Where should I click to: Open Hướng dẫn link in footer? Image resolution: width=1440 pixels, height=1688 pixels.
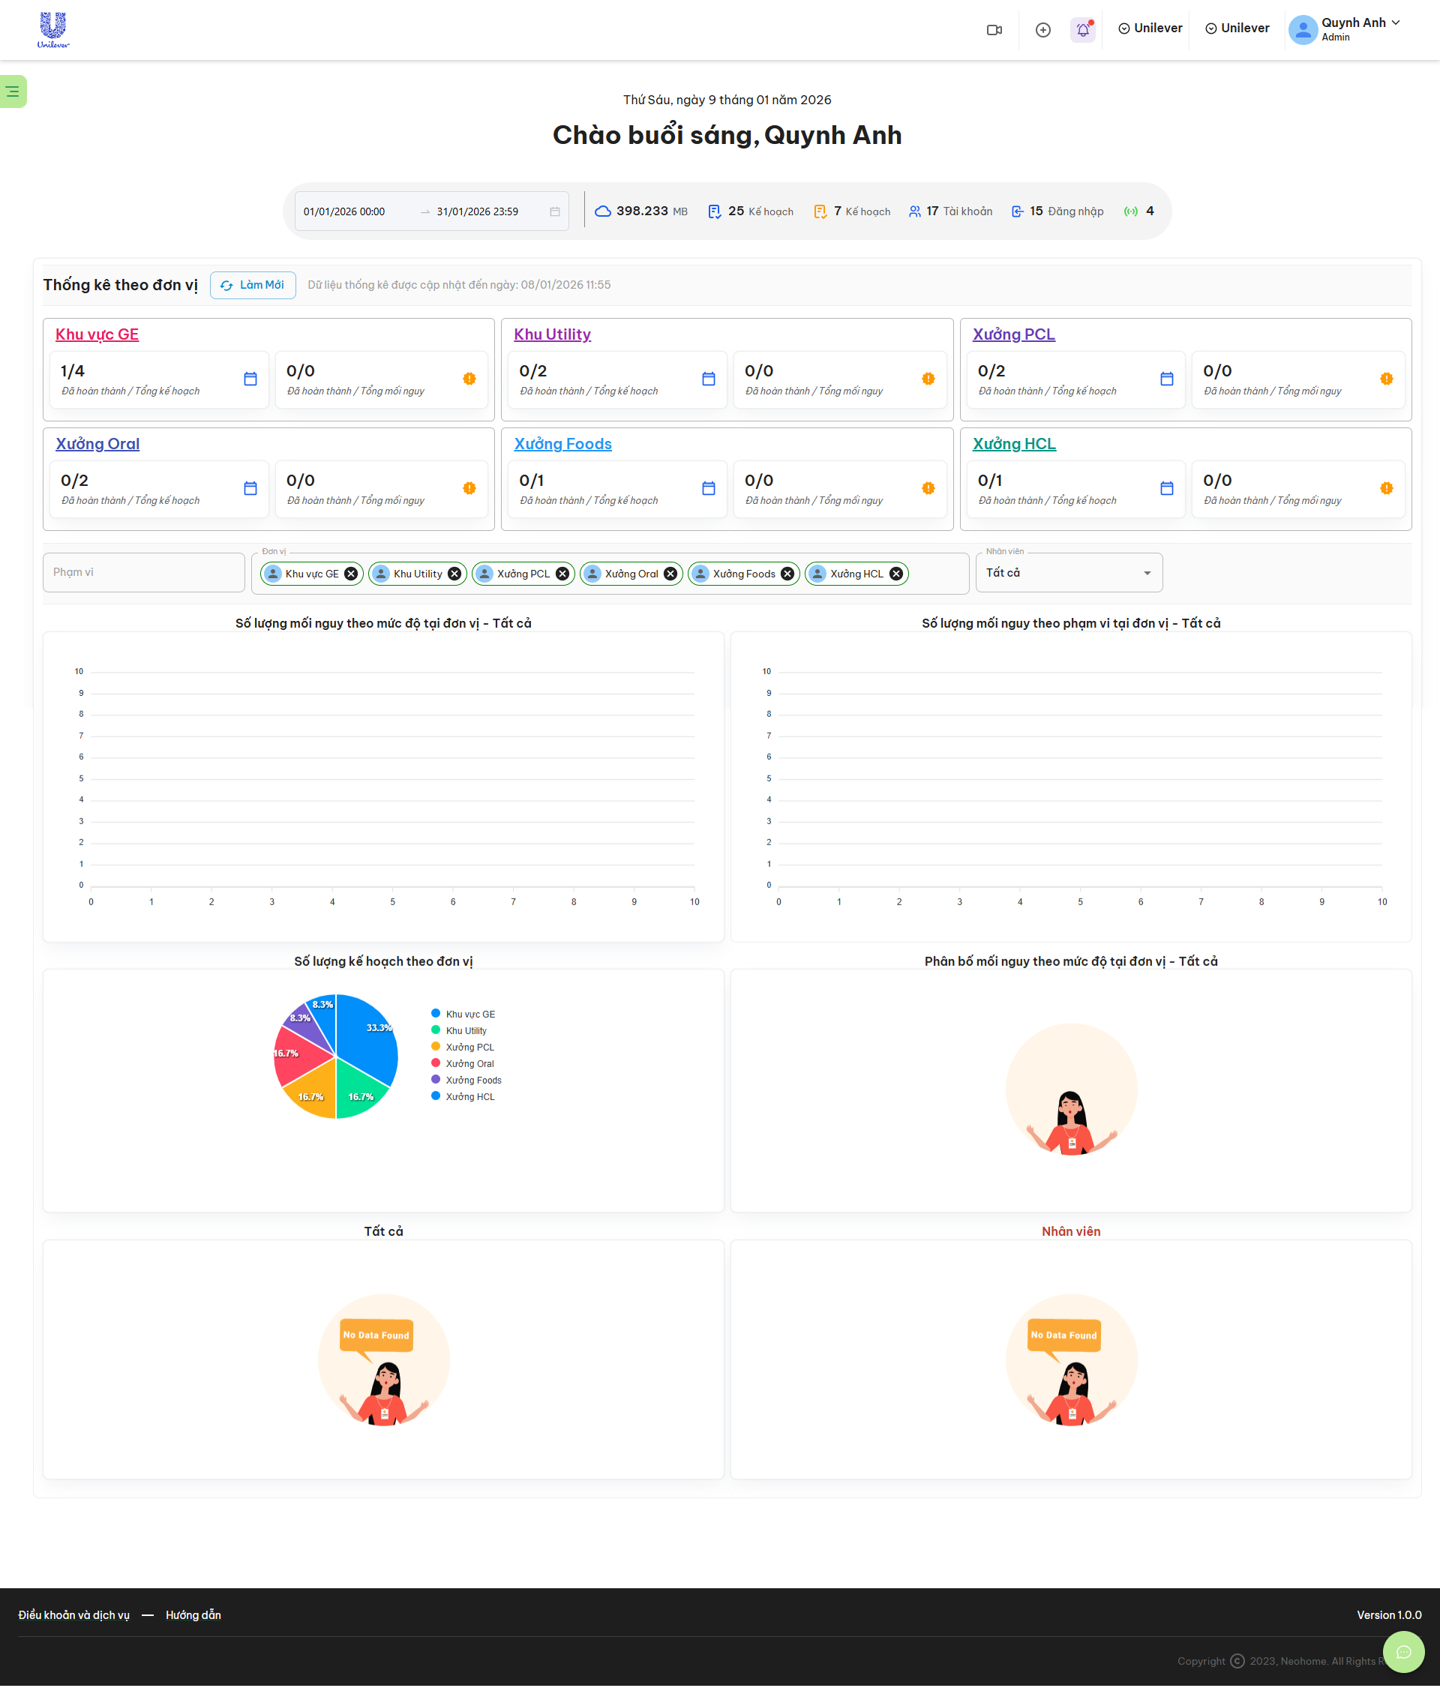(x=193, y=1615)
